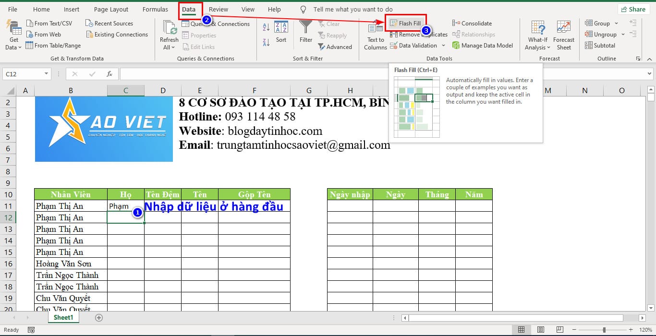656x336 pixels.
Task: Select the Sheet1 tab
Action: [x=63, y=317]
